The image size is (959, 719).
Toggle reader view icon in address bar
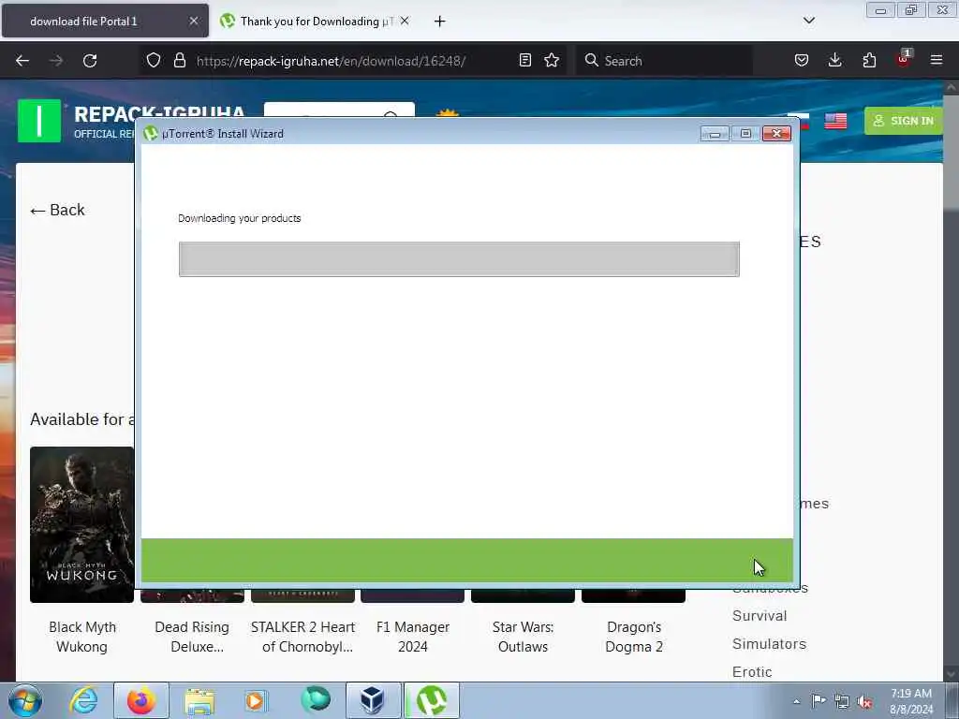point(524,60)
